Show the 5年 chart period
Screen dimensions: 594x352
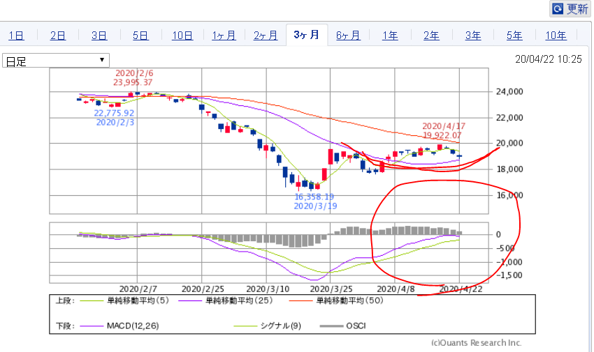[x=514, y=35]
